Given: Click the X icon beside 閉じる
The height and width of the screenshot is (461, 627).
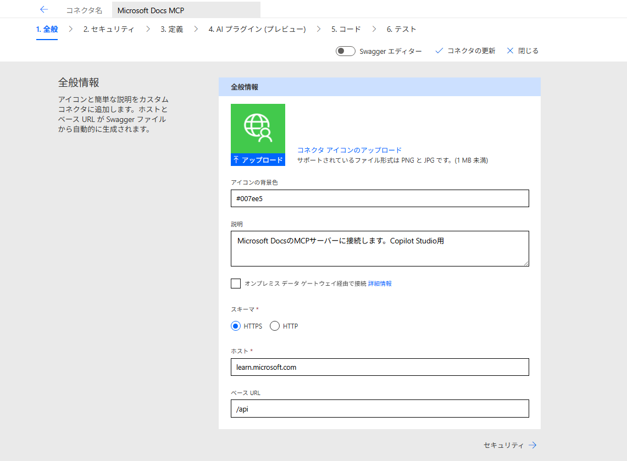Looking at the screenshot, I should 510,51.
